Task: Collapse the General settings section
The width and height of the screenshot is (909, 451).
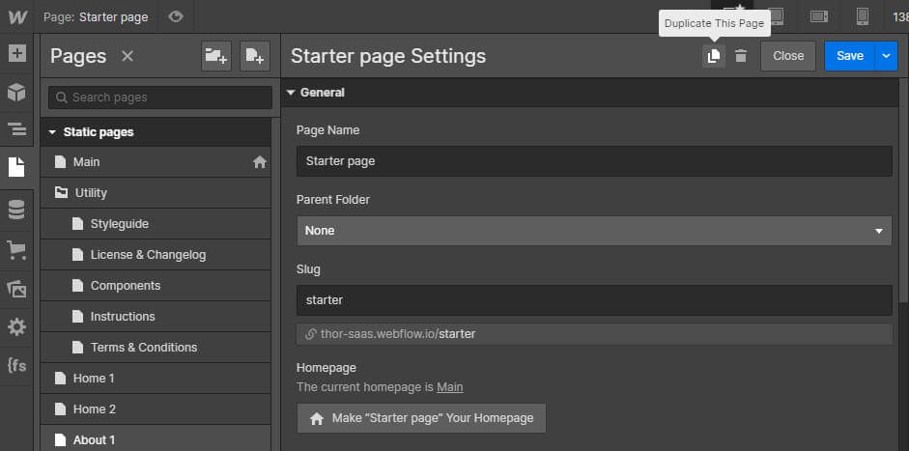Action: pyautogui.click(x=290, y=93)
